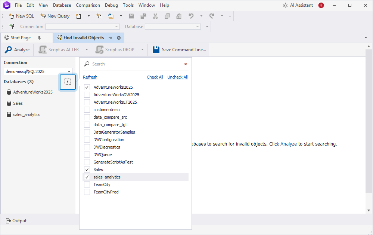Click the open file folder icon
Viewport: 373px width, 235px height.
[111, 16]
